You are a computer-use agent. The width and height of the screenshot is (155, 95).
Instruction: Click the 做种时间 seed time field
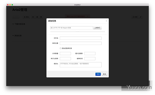[90, 59]
